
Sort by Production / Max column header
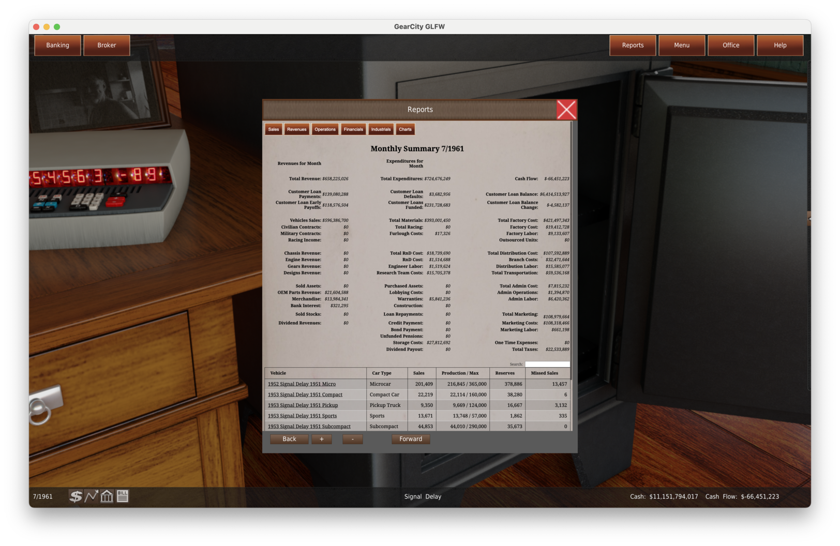tap(463, 373)
